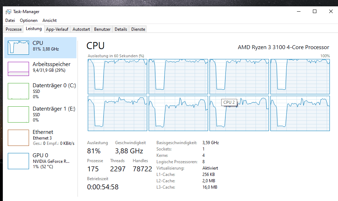Open the Arbeitsspeicher memory graph thumbnail
338x201 pixels.
[x=18, y=69]
